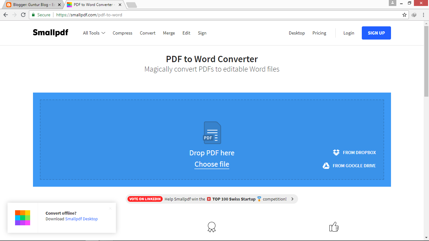Click the Login link
Image resolution: width=429 pixels, height=241 pixels.
coord(349,33)
